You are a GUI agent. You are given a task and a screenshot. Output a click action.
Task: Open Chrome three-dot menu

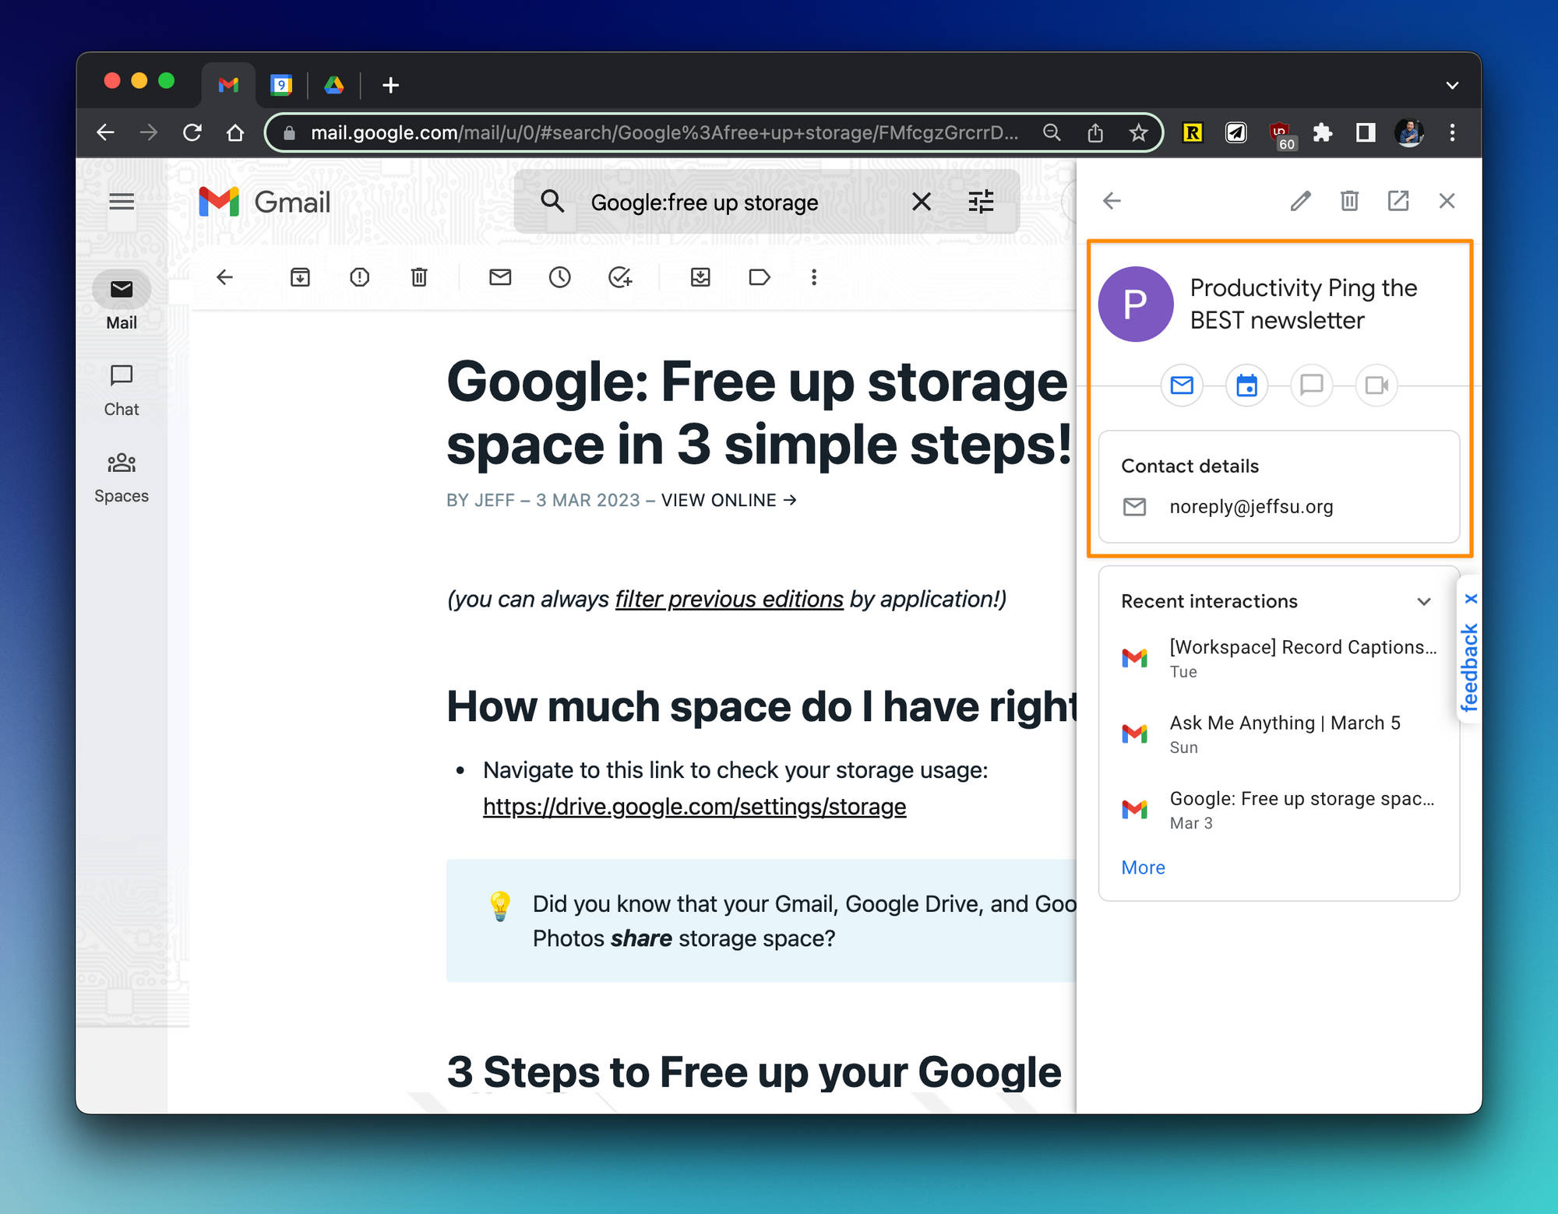1452,133
